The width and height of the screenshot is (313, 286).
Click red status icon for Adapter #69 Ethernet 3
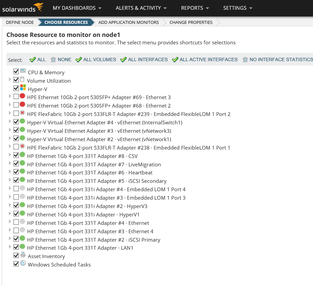click(22, 96)
